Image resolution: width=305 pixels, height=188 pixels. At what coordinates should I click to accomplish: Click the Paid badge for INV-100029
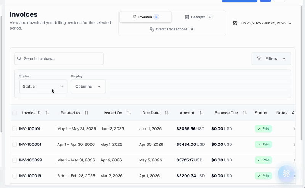point(263,160)
